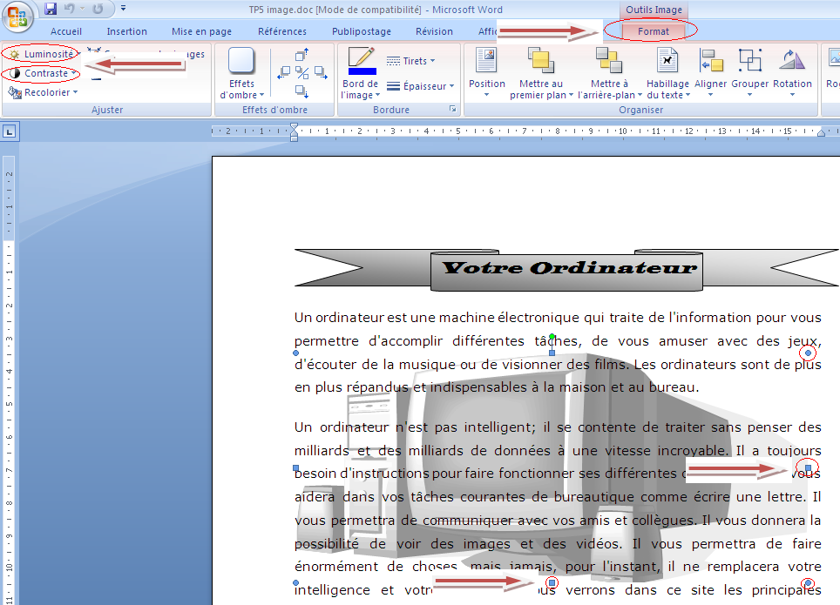Open the Customize Quick Access Toolbar arrow
The width and height of the screenshot is (840, 605).
123,9
